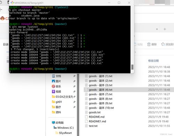Add a new Explorer tab with plus
The width and height of the screenshot is (174, 136).
[x=165, y=29]
